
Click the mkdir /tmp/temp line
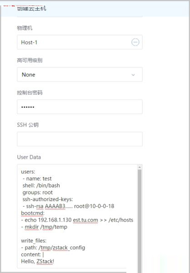point(44,227)
